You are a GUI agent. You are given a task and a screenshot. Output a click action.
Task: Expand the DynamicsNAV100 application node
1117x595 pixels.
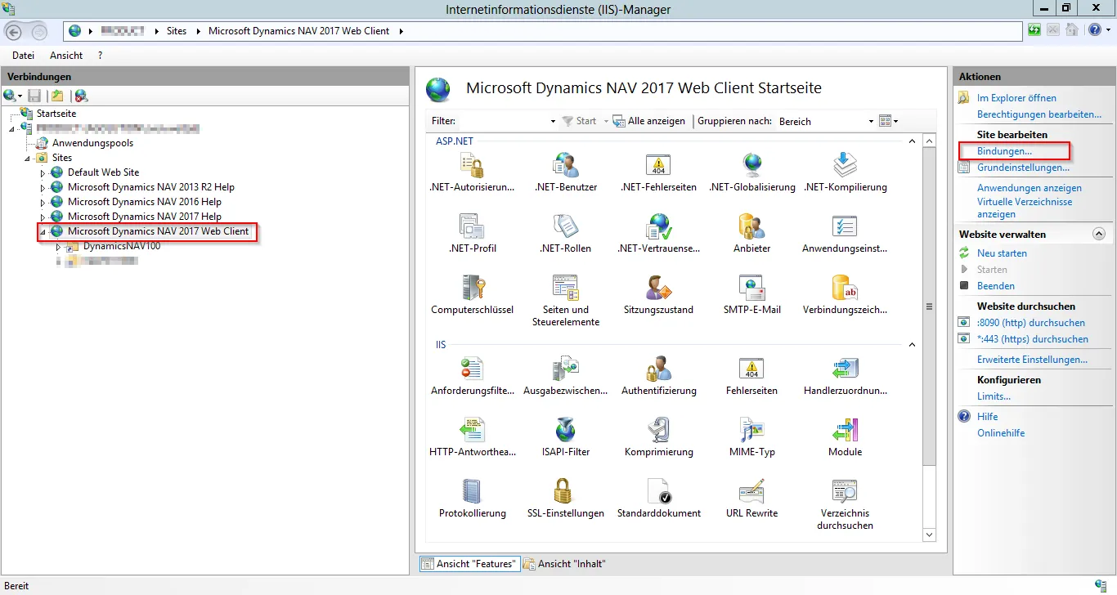coord(59,246)
